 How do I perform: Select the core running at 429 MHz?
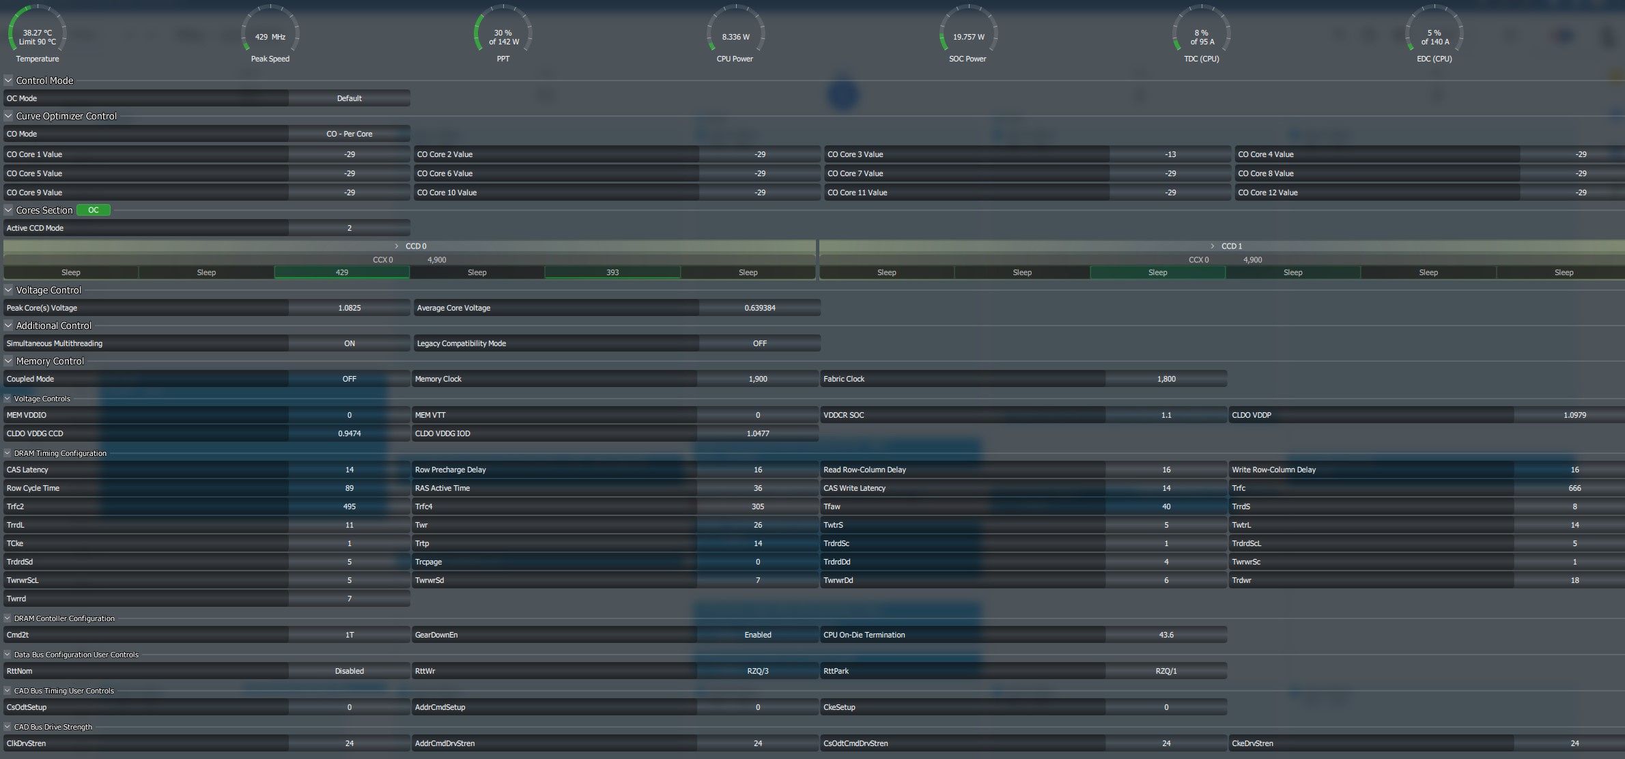tap(341, 272)
